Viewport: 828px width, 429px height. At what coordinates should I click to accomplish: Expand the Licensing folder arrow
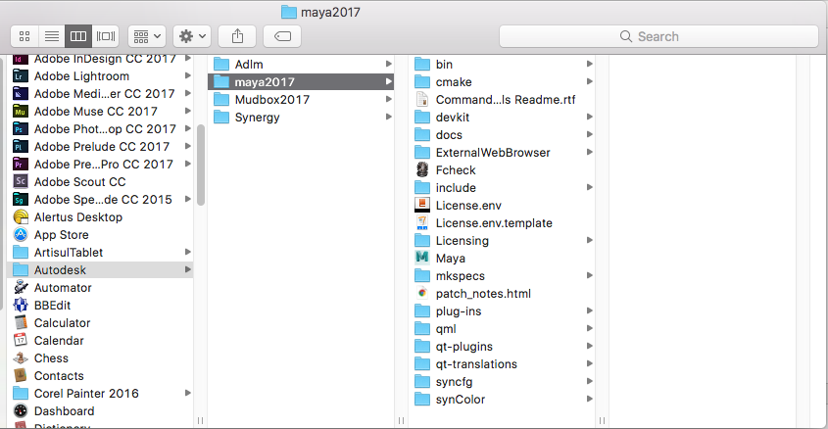pos(589,241)
